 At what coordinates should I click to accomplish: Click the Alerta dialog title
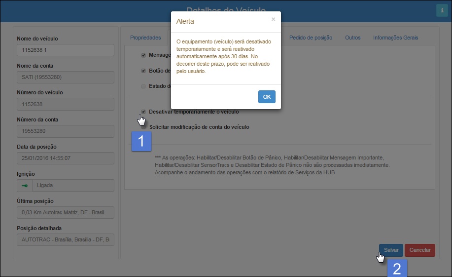185,21
